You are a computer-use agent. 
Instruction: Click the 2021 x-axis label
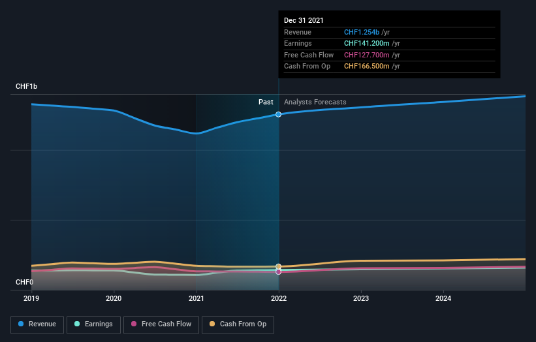pyautogui.click(x=197, y=298)
